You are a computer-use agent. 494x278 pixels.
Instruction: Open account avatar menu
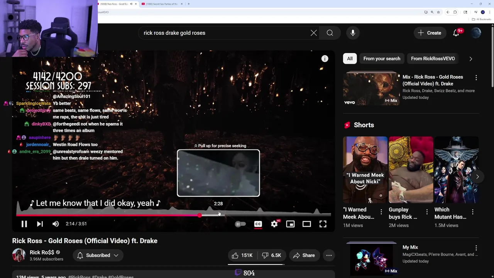pyautogui.click(x=476, y=33)
